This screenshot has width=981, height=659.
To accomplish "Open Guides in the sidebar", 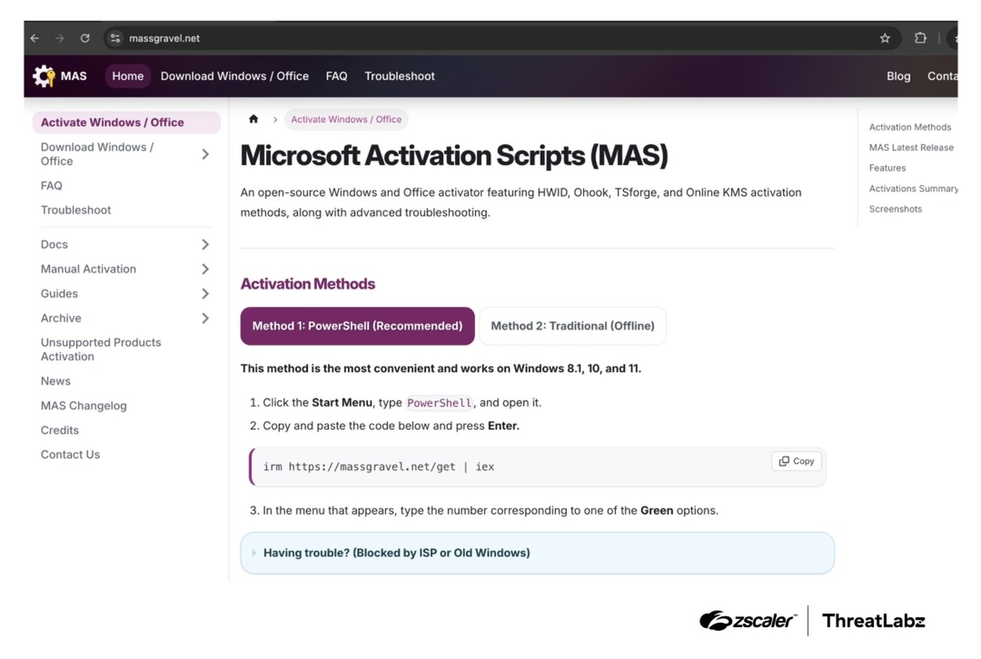I will point(59,293).
